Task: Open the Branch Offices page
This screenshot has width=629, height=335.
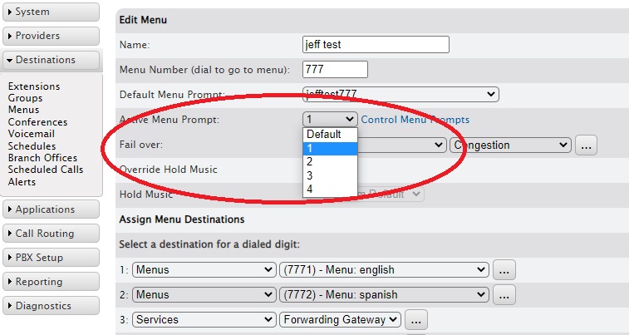Action: pyautogui.click(x=42, y=158)
